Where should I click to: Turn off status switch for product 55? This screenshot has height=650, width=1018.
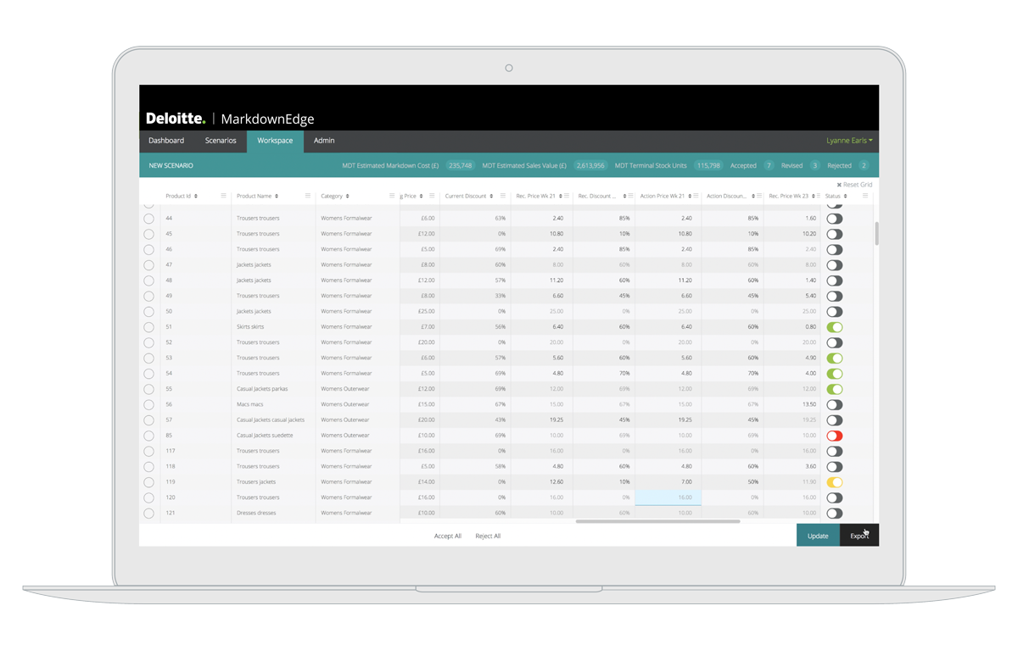835,389
